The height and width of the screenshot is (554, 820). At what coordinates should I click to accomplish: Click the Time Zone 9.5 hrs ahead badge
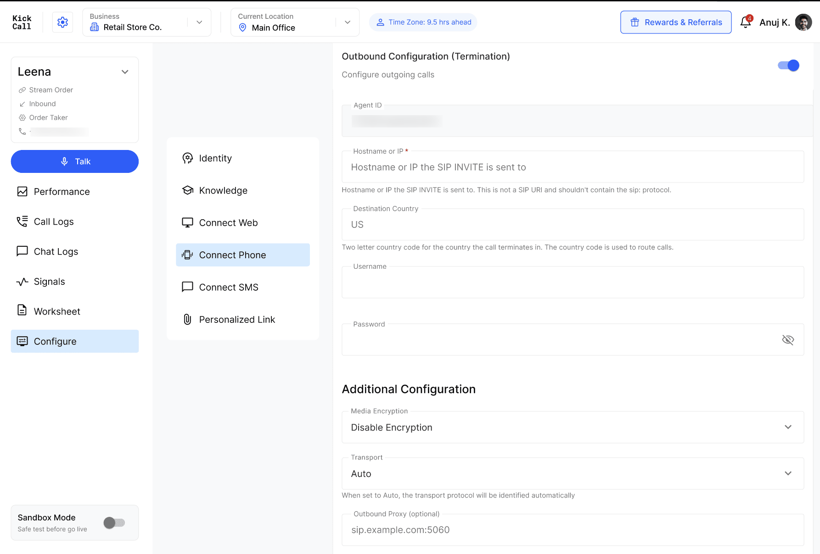(x=423, y=22)
